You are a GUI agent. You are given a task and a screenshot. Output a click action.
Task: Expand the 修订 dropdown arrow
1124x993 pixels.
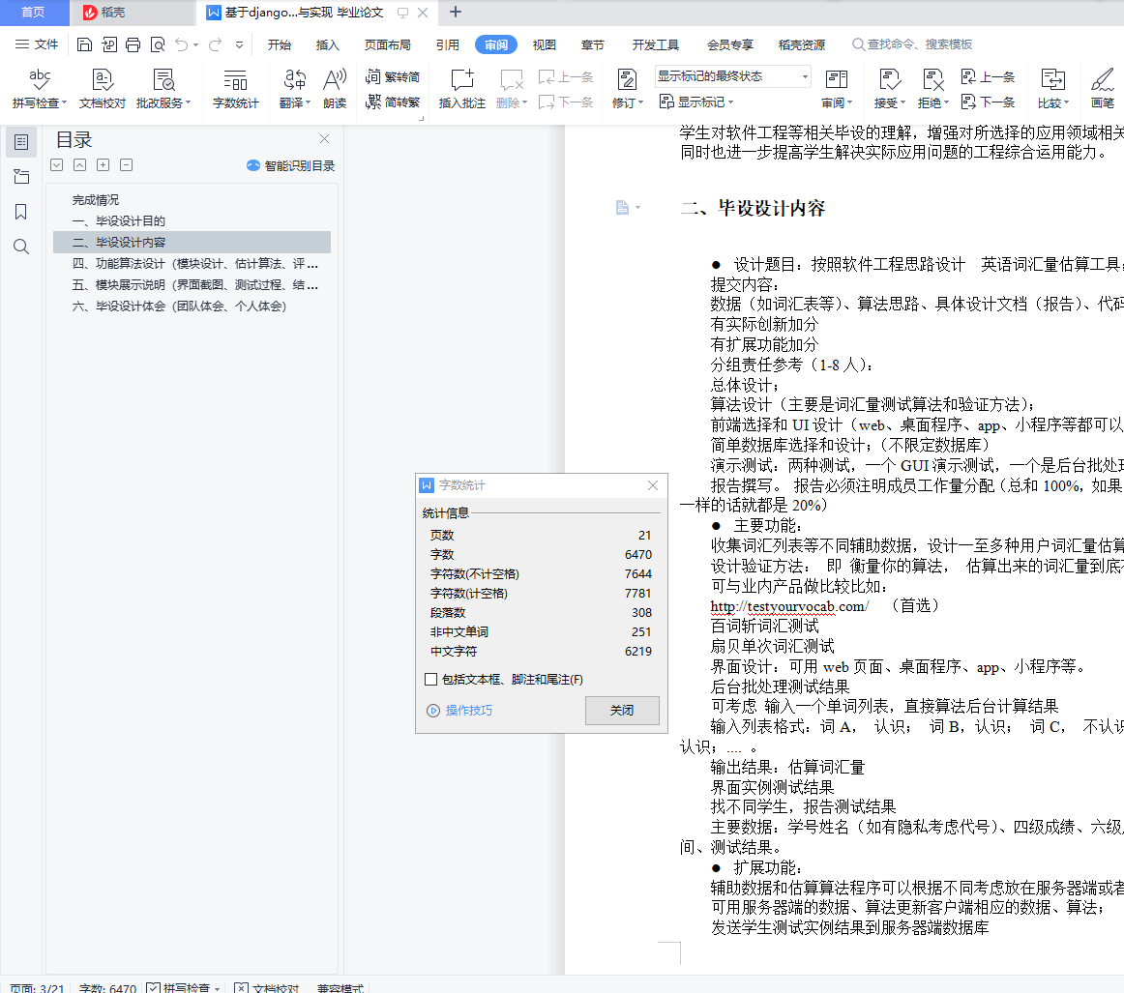pyautogui.click(x=640, y=102)
